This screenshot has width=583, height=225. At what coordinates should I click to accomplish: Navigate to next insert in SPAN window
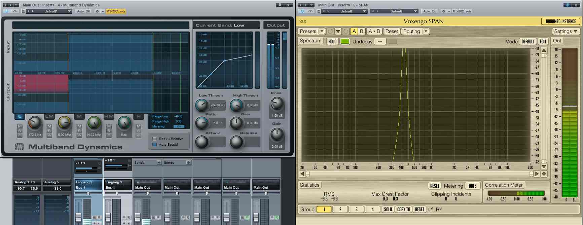pos(306,5)
